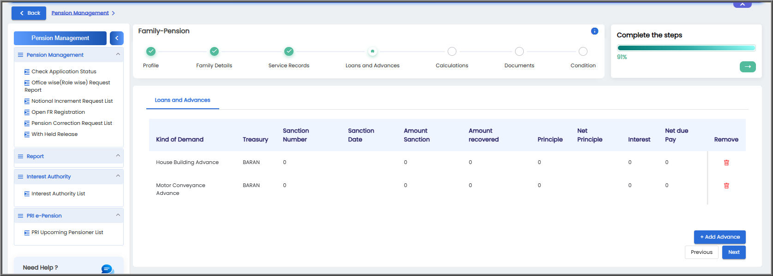Click hamburger icon beside PRI e-Pension section
Viewport: 773px width, 276px height.
tap(20, 216)
